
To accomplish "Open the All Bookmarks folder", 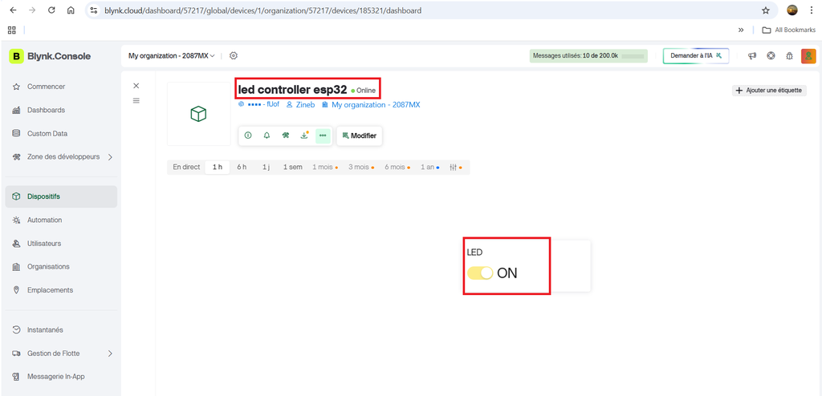I will (789, 30).
